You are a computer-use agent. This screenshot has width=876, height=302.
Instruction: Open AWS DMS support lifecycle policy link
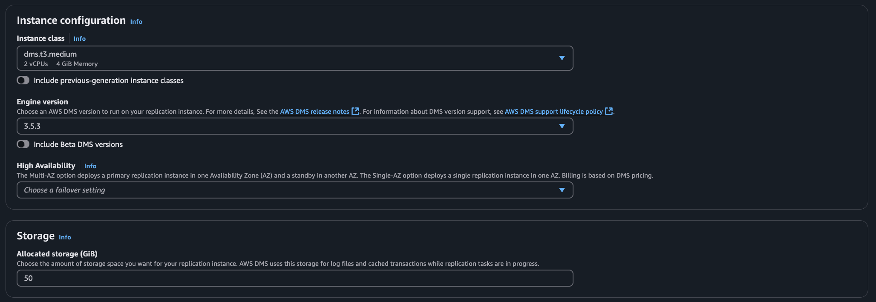click(x=553, y=112)
